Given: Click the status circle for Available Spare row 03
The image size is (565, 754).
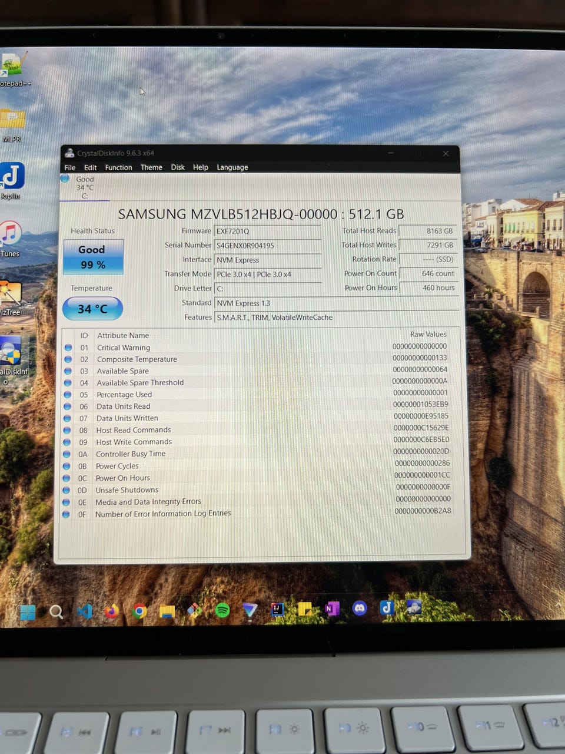Looking at the screenshot, I should tap(68, 371).
